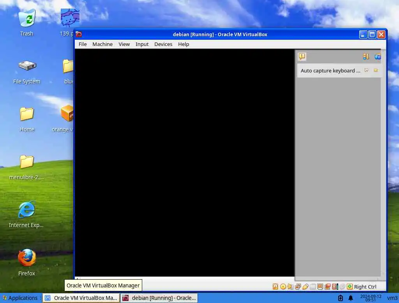Click the taskbar clock

point(371,298)
